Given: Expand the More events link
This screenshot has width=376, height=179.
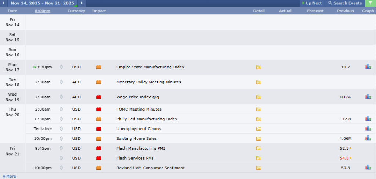Looking at the screenshot, I should click(x=9, y=176).
